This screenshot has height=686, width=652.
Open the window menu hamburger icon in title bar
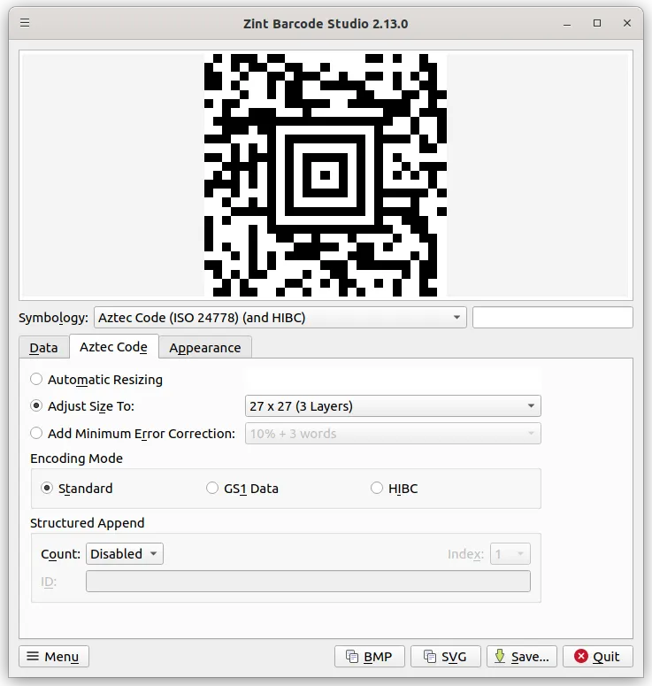click(25, 22)
